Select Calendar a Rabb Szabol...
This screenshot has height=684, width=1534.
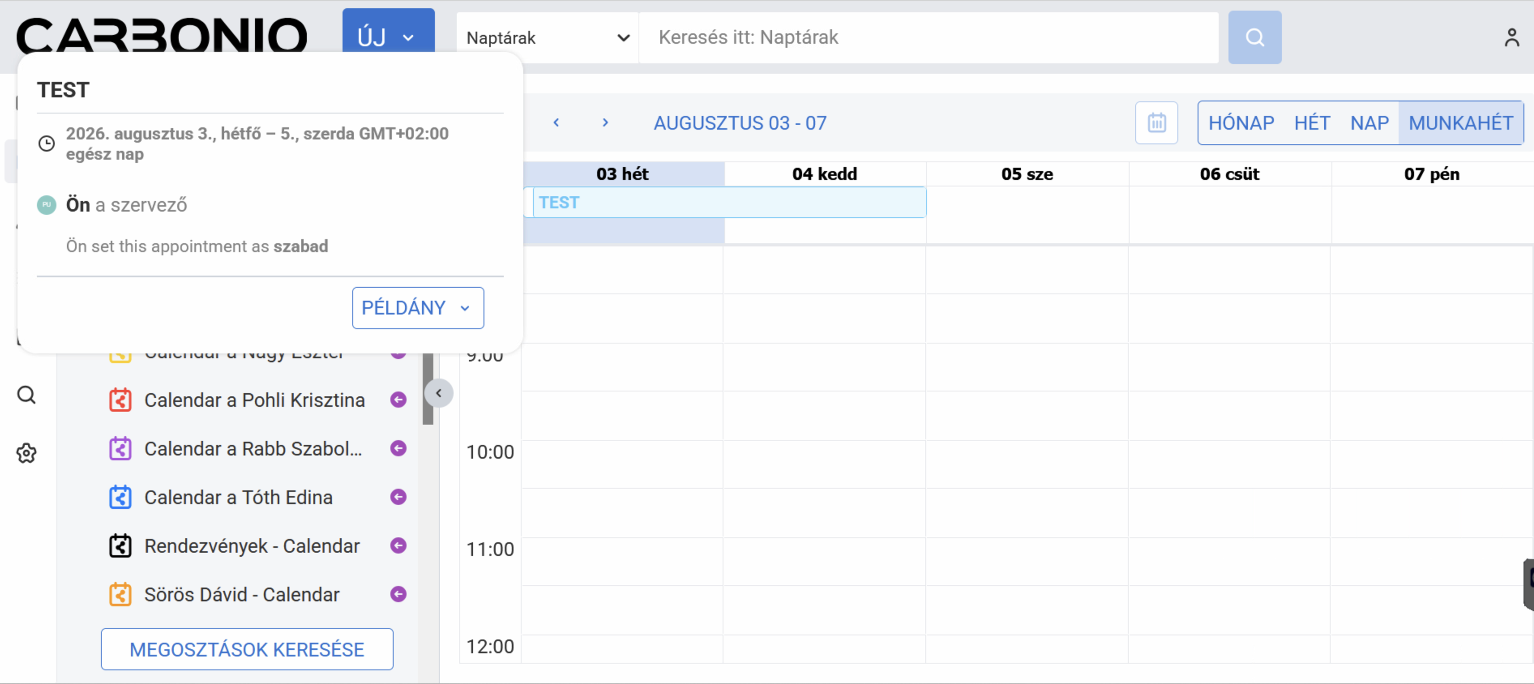pyautogui.click(x=253, y=449)
